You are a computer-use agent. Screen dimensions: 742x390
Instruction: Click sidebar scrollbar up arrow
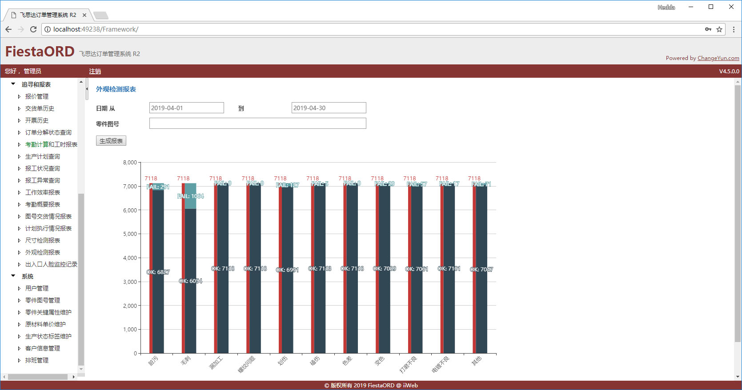point(81,82)
